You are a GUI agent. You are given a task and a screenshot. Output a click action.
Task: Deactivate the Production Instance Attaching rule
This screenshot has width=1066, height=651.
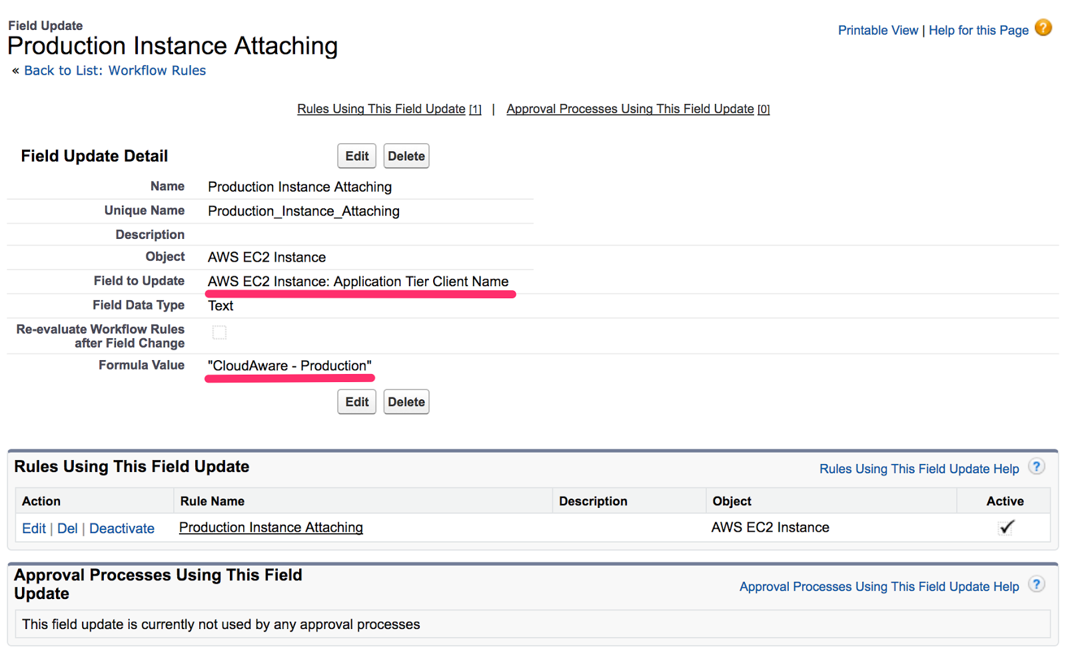[122, 529]
